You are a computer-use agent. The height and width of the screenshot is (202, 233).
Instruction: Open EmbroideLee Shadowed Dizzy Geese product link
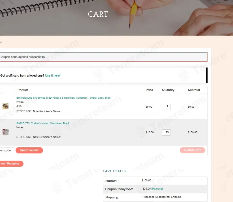[63, 98]
